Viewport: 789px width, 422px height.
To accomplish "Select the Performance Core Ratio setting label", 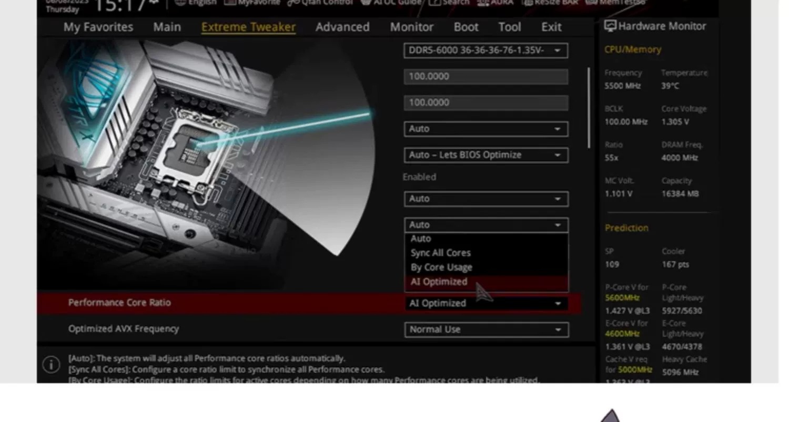I will (119, 303).
